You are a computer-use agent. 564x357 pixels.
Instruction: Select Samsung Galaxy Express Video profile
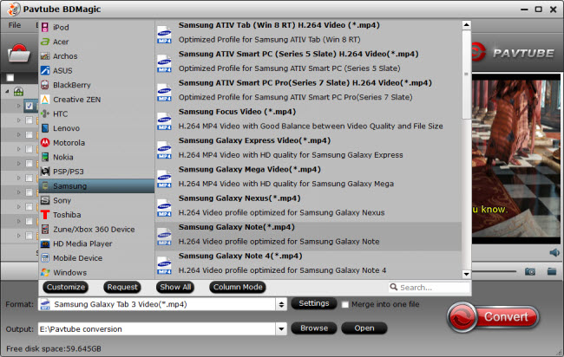[308, 147]
